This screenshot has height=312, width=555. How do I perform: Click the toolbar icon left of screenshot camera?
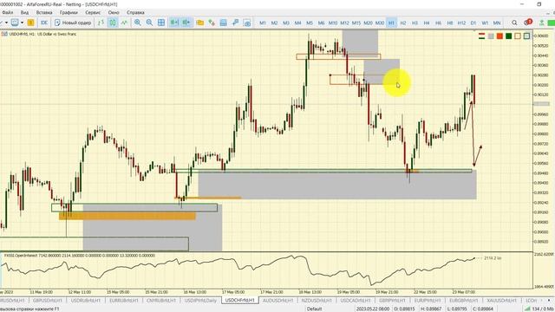click(235, 23)
